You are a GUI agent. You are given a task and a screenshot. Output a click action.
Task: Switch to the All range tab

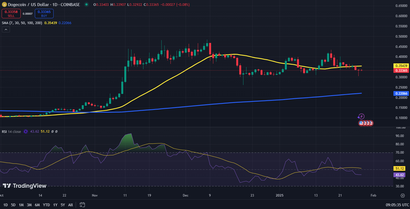[x=70, y=205]
